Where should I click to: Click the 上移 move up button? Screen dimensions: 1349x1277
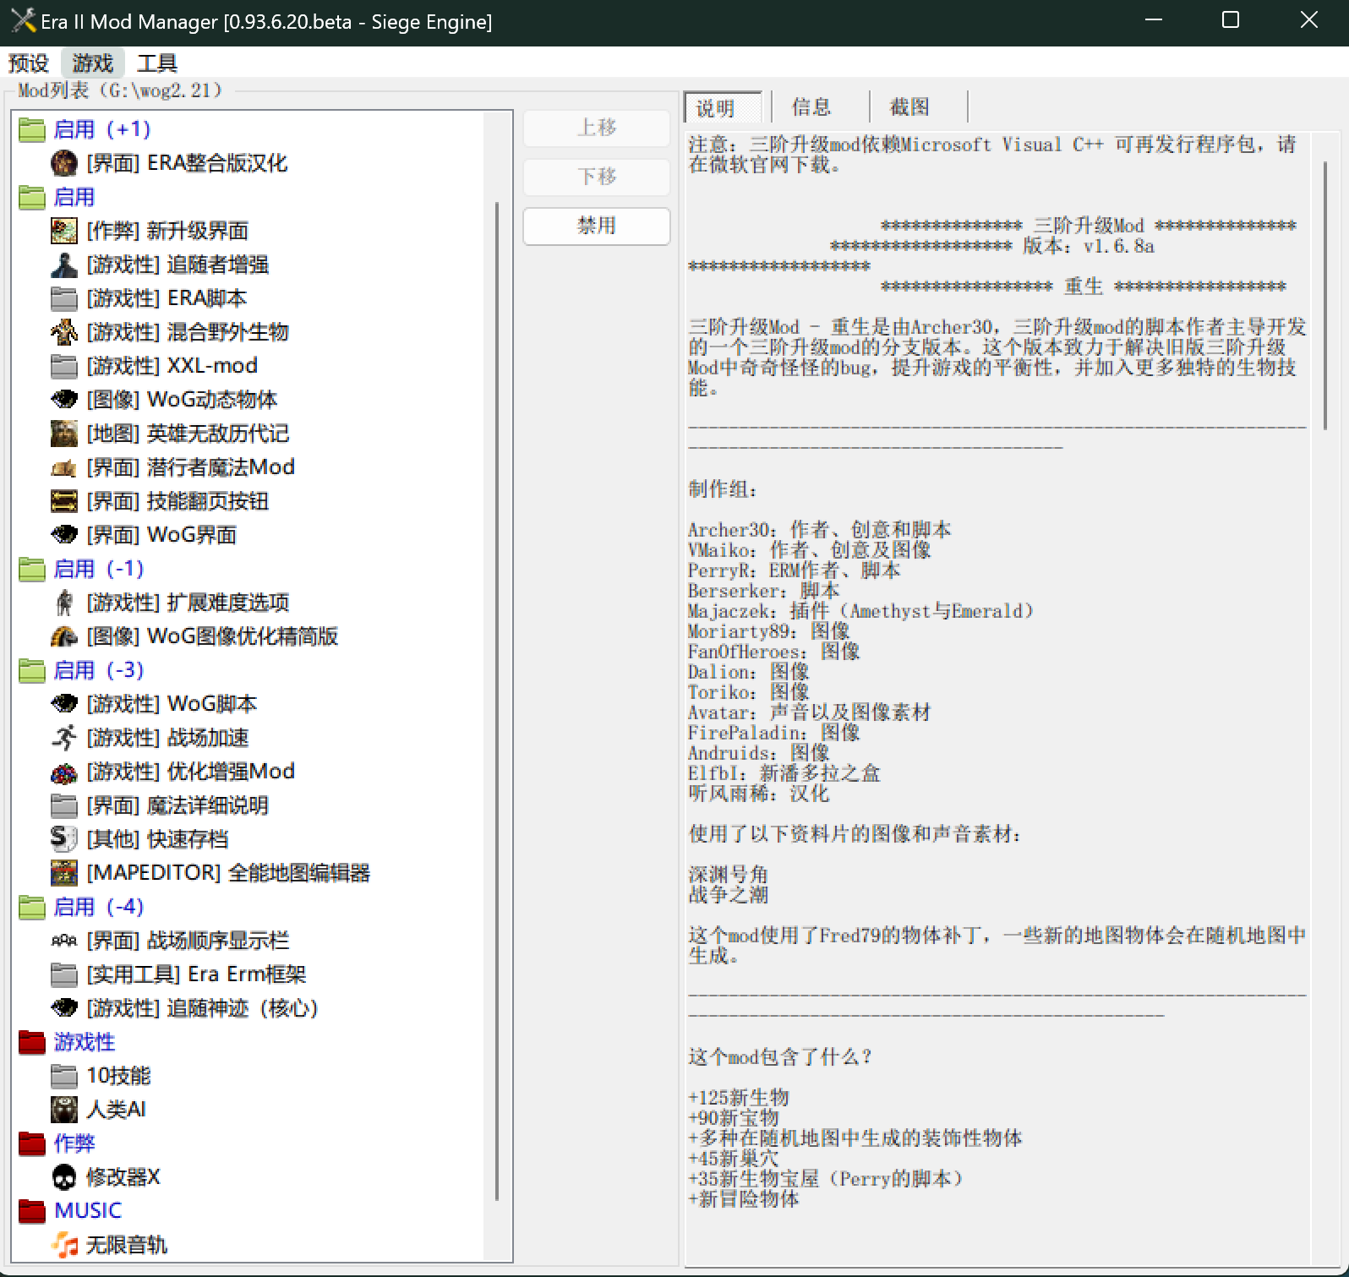click(x=597, y=128)
